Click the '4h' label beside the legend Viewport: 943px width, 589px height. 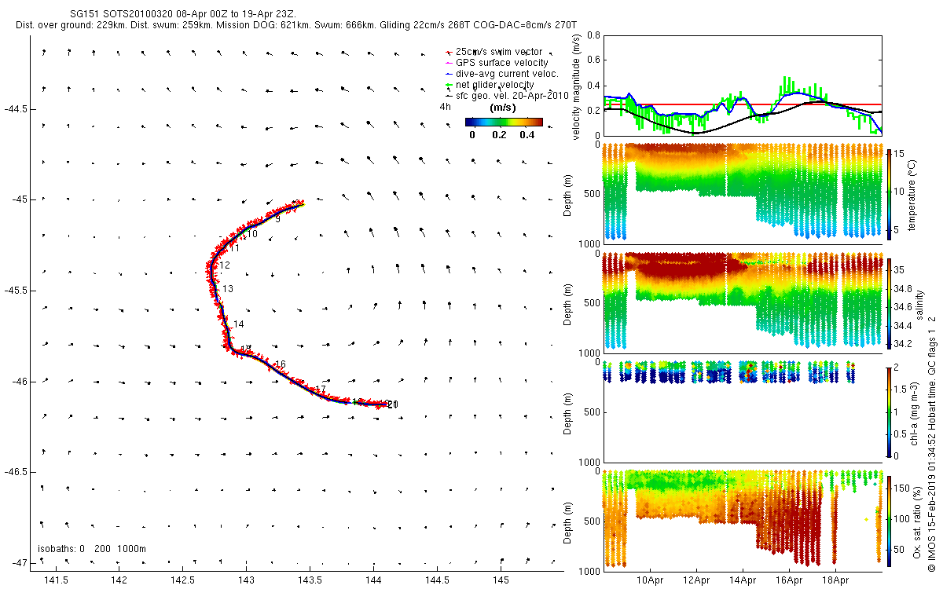click(x=446, y=106)
